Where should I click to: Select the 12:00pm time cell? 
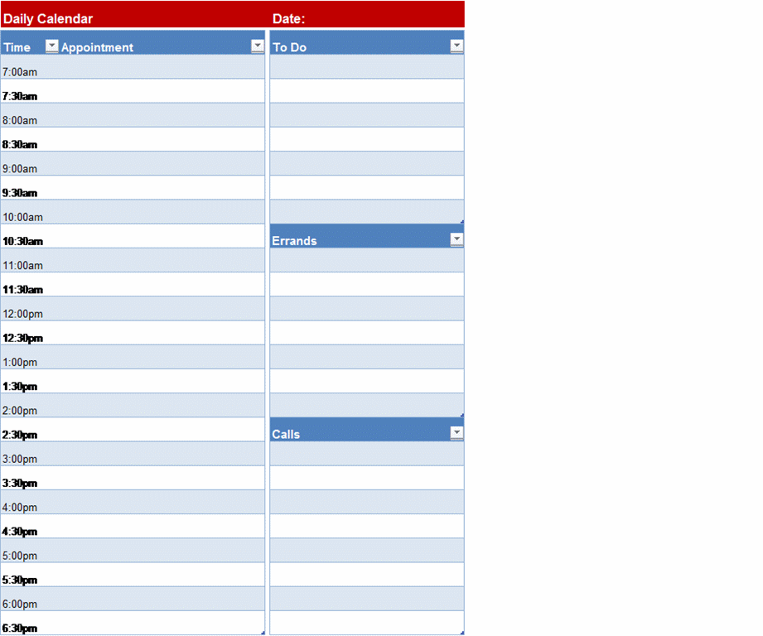[30, 309]
